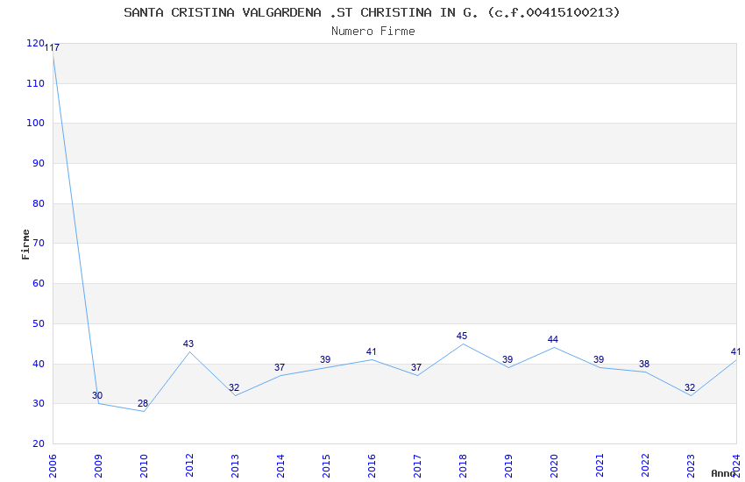
Task: Click the 2023 data point labeled 32
Action: 690,395
